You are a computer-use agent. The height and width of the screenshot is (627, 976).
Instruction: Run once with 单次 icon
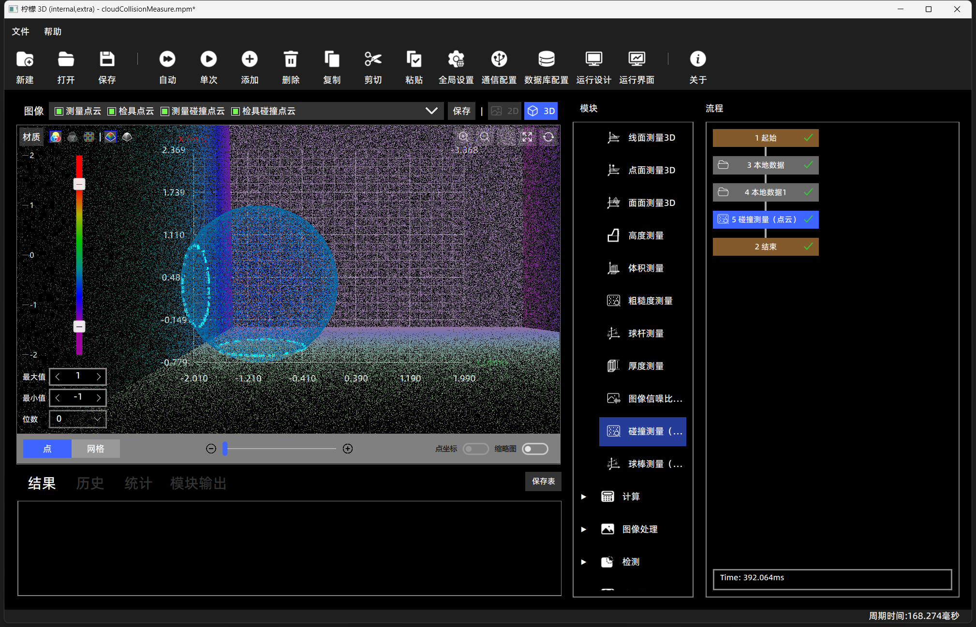(x=208, y=59)
